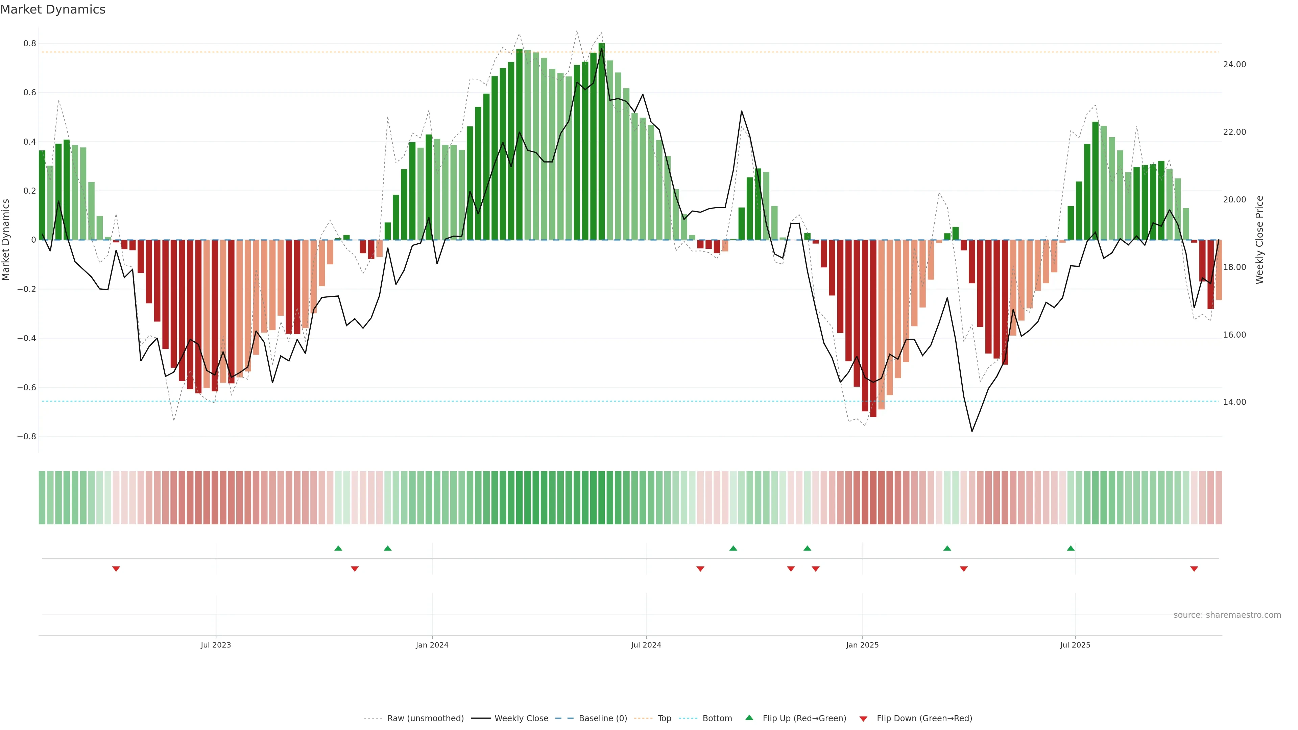Toggle the Baseline (0) legend entry
Image resolution: width=1298 pixels, height=730 pixels.
(x=603, y=719)
